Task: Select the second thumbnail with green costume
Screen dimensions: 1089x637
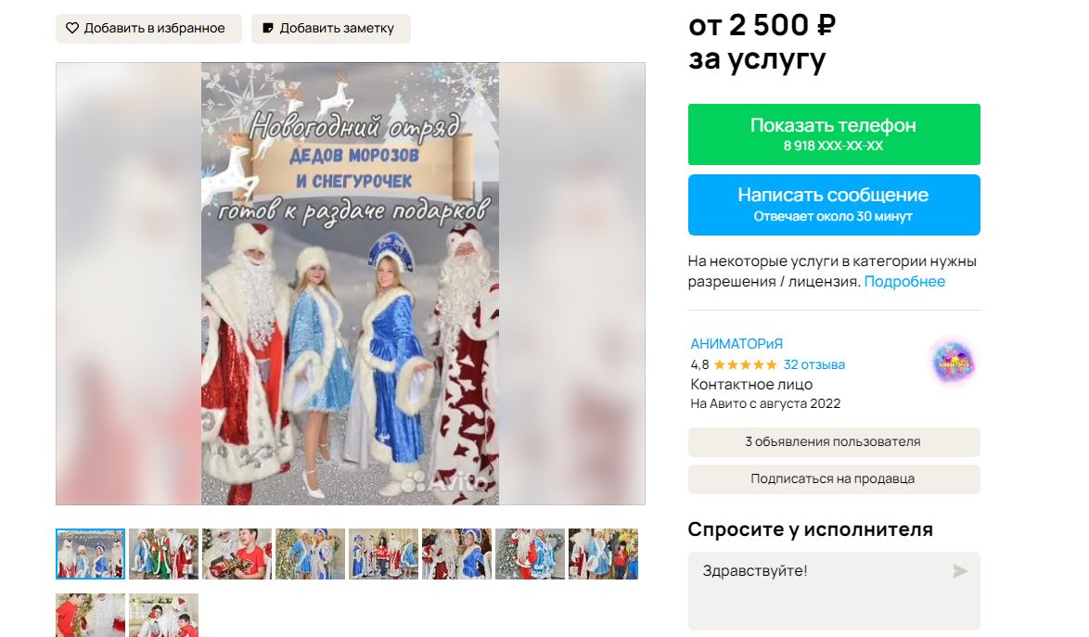Action: pos(164,554)
